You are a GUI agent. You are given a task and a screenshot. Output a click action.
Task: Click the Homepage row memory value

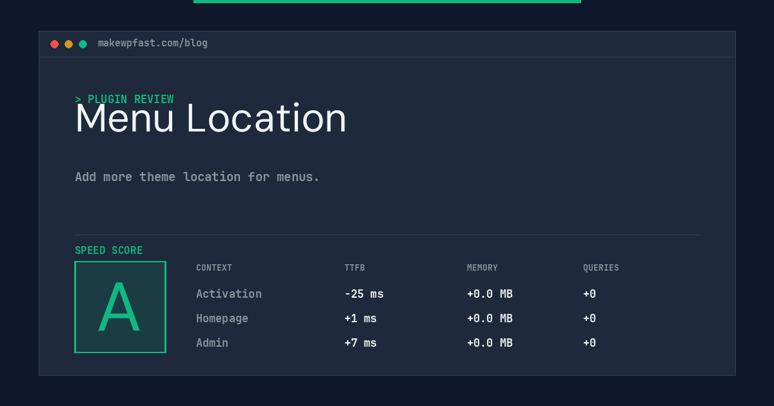tap(490, 318)
